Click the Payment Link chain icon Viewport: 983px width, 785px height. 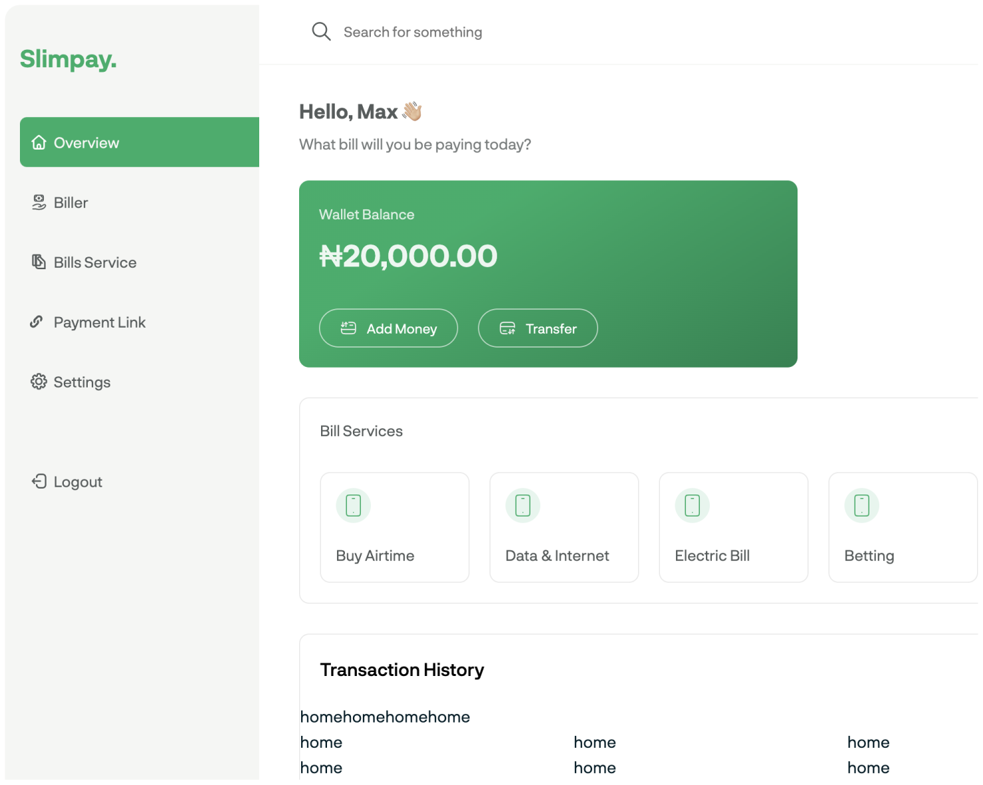pyautogui.click(x=37, y=322)
